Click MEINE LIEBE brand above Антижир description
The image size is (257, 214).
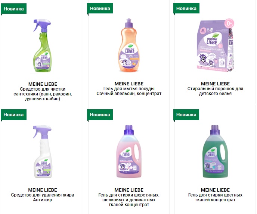(x=43, y=190)
